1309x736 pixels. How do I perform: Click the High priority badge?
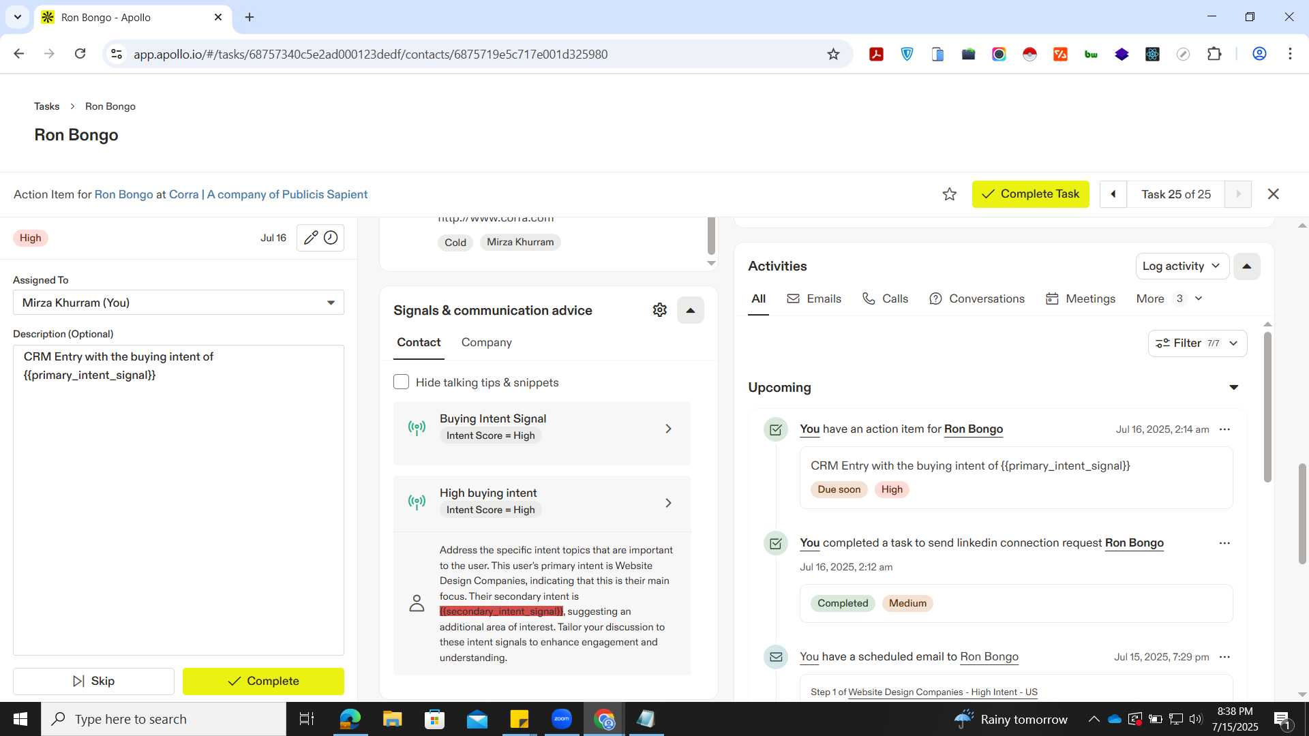(x=30, y=238)
